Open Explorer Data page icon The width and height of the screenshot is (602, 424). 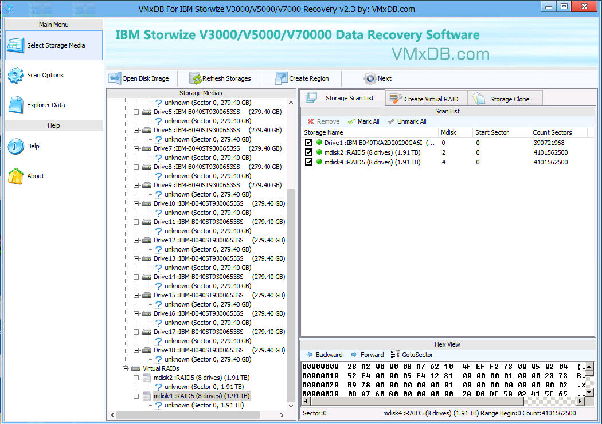tap(15, 105)
